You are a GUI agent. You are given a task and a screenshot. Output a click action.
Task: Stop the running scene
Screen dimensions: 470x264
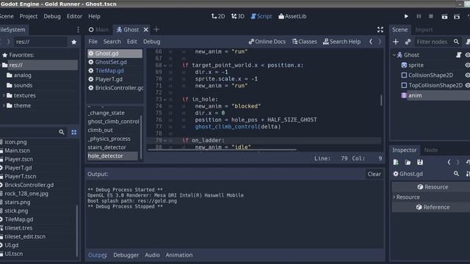431,16
